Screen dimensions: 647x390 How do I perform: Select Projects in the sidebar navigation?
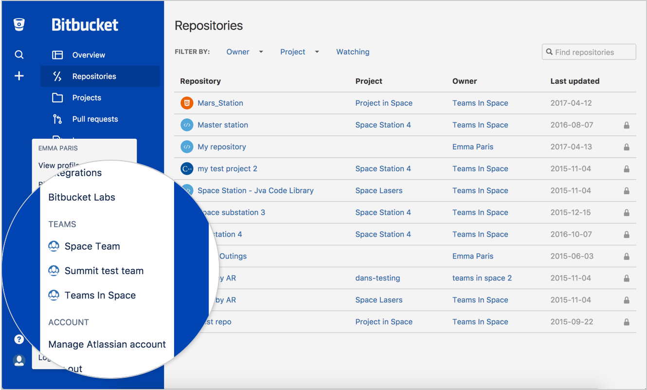87,97
